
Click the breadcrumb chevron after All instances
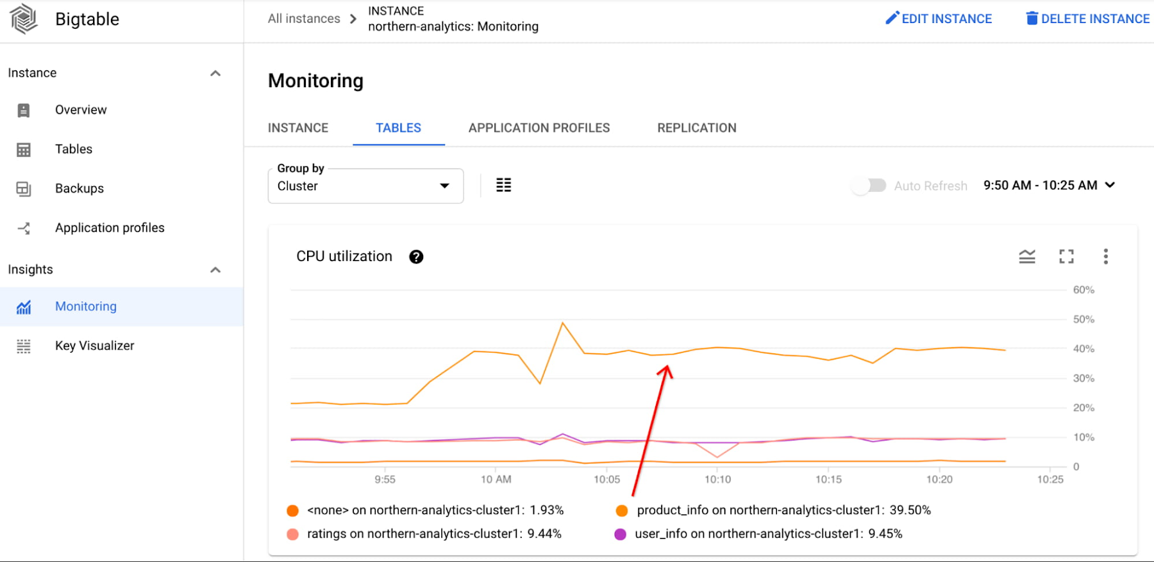coord(353,19)
